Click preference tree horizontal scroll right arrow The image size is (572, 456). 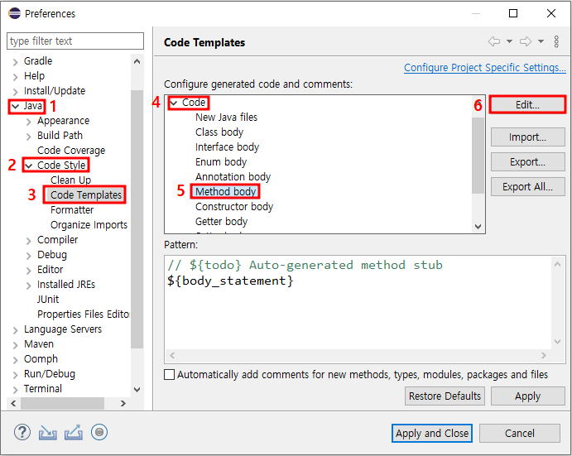(x=123, y=403)
